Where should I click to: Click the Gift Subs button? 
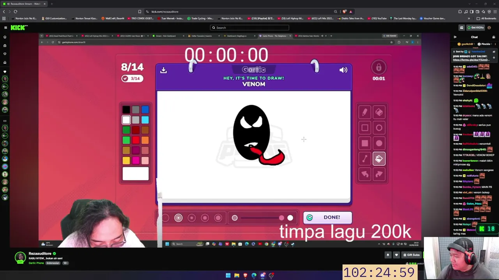[411, 255]
